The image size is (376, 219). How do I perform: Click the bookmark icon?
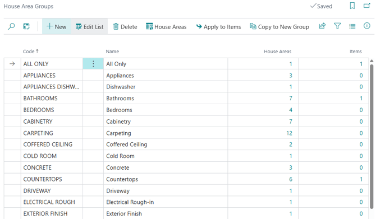(352, 6)
